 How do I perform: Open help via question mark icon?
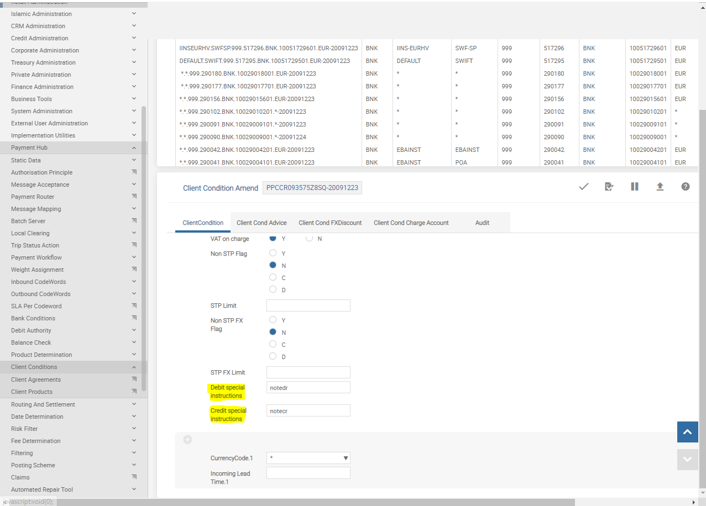click(x=685, y=187)
